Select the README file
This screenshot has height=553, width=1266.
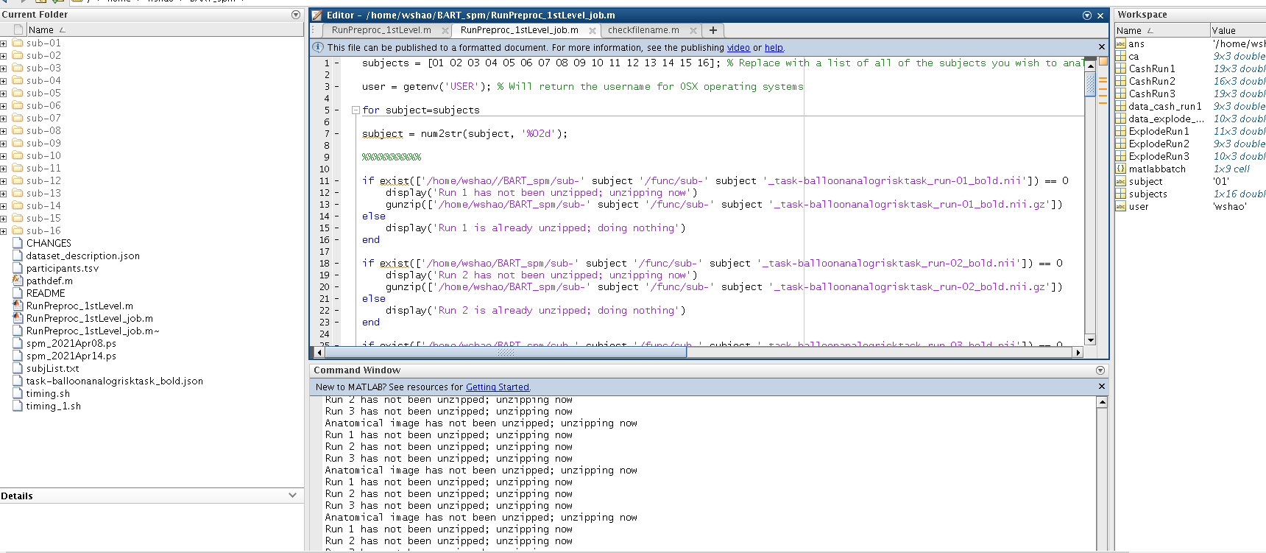point(46,294)
